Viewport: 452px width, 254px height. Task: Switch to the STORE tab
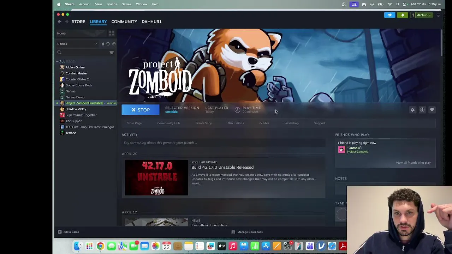click(78, 22)
